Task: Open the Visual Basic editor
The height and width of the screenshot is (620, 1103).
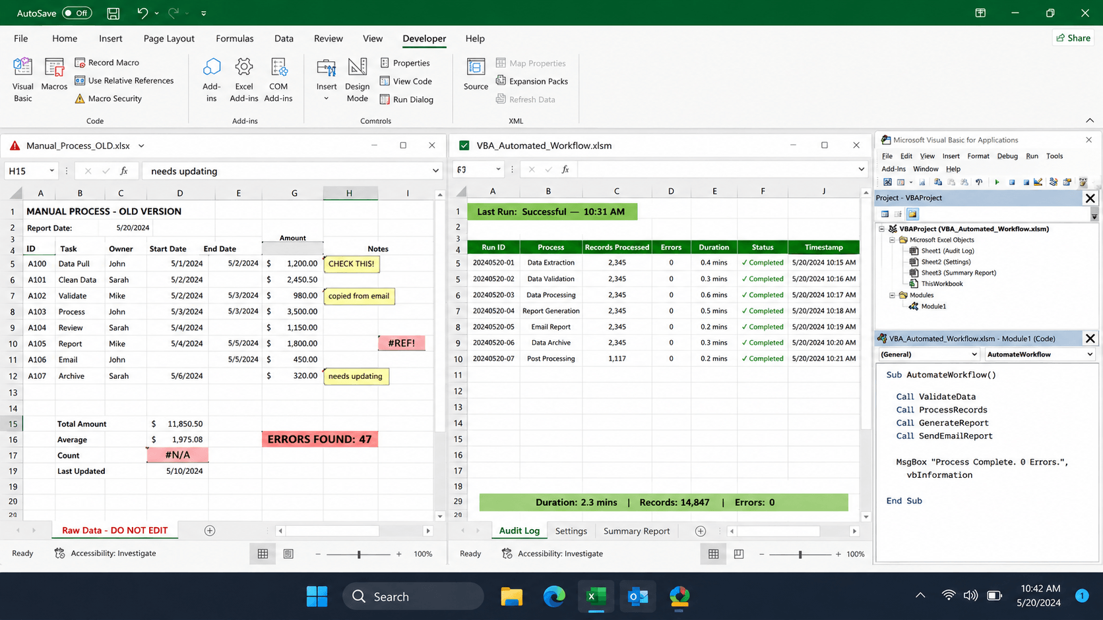Action: click(22, 80)
